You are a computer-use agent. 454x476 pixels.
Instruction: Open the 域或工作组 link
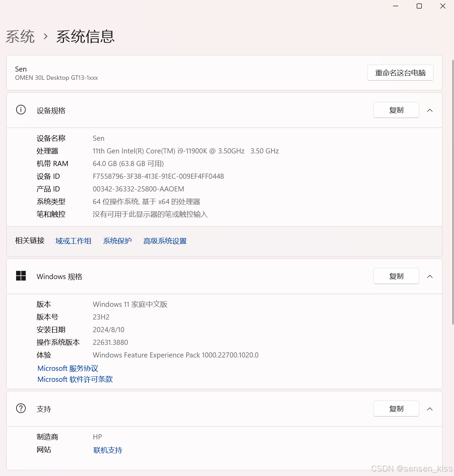pyautogui.click(x=73, y=241)
